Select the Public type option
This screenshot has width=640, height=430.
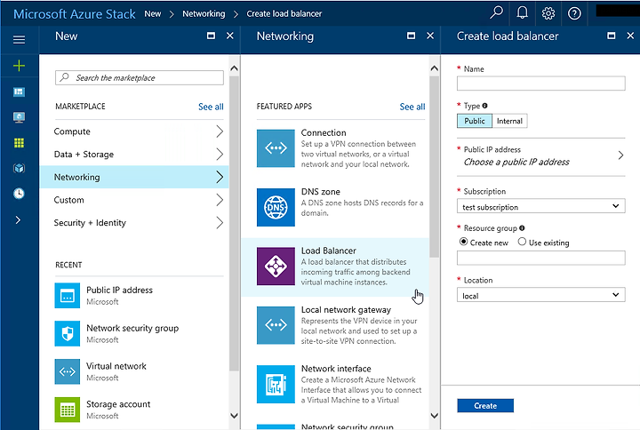pos(475,121)
